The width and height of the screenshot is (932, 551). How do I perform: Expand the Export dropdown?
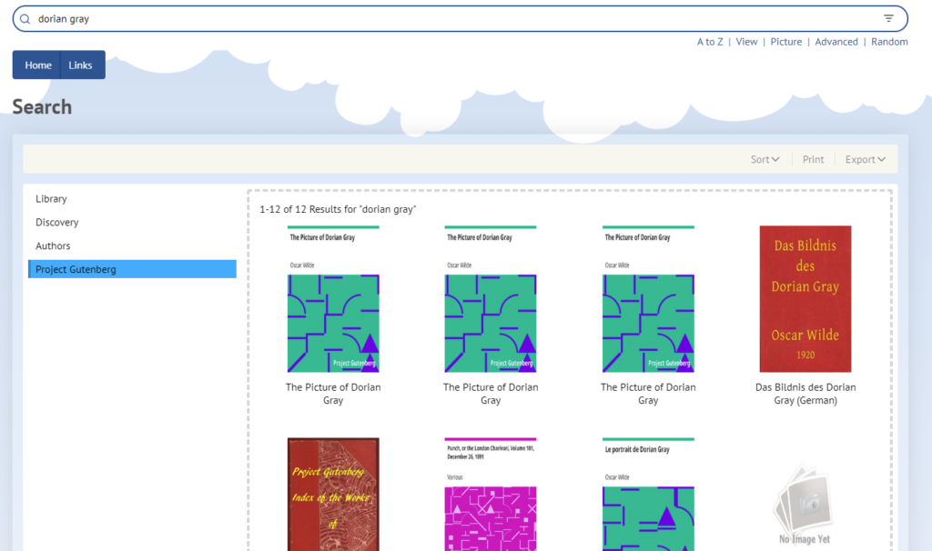tap(865, 159)
